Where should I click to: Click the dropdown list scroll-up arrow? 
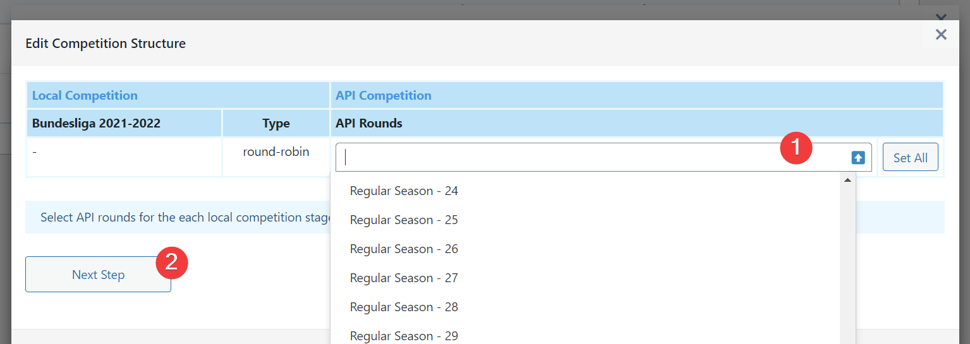[847, 181]
